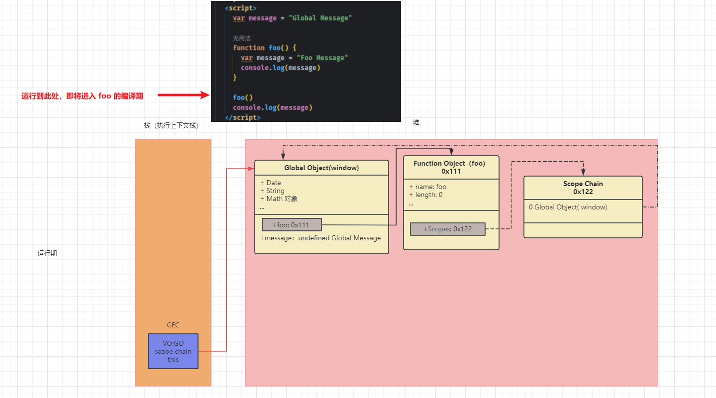Select the Scope Chain 0x122 header
The height and width of the screenshot is (398, 716).
[x=583, y=188]
